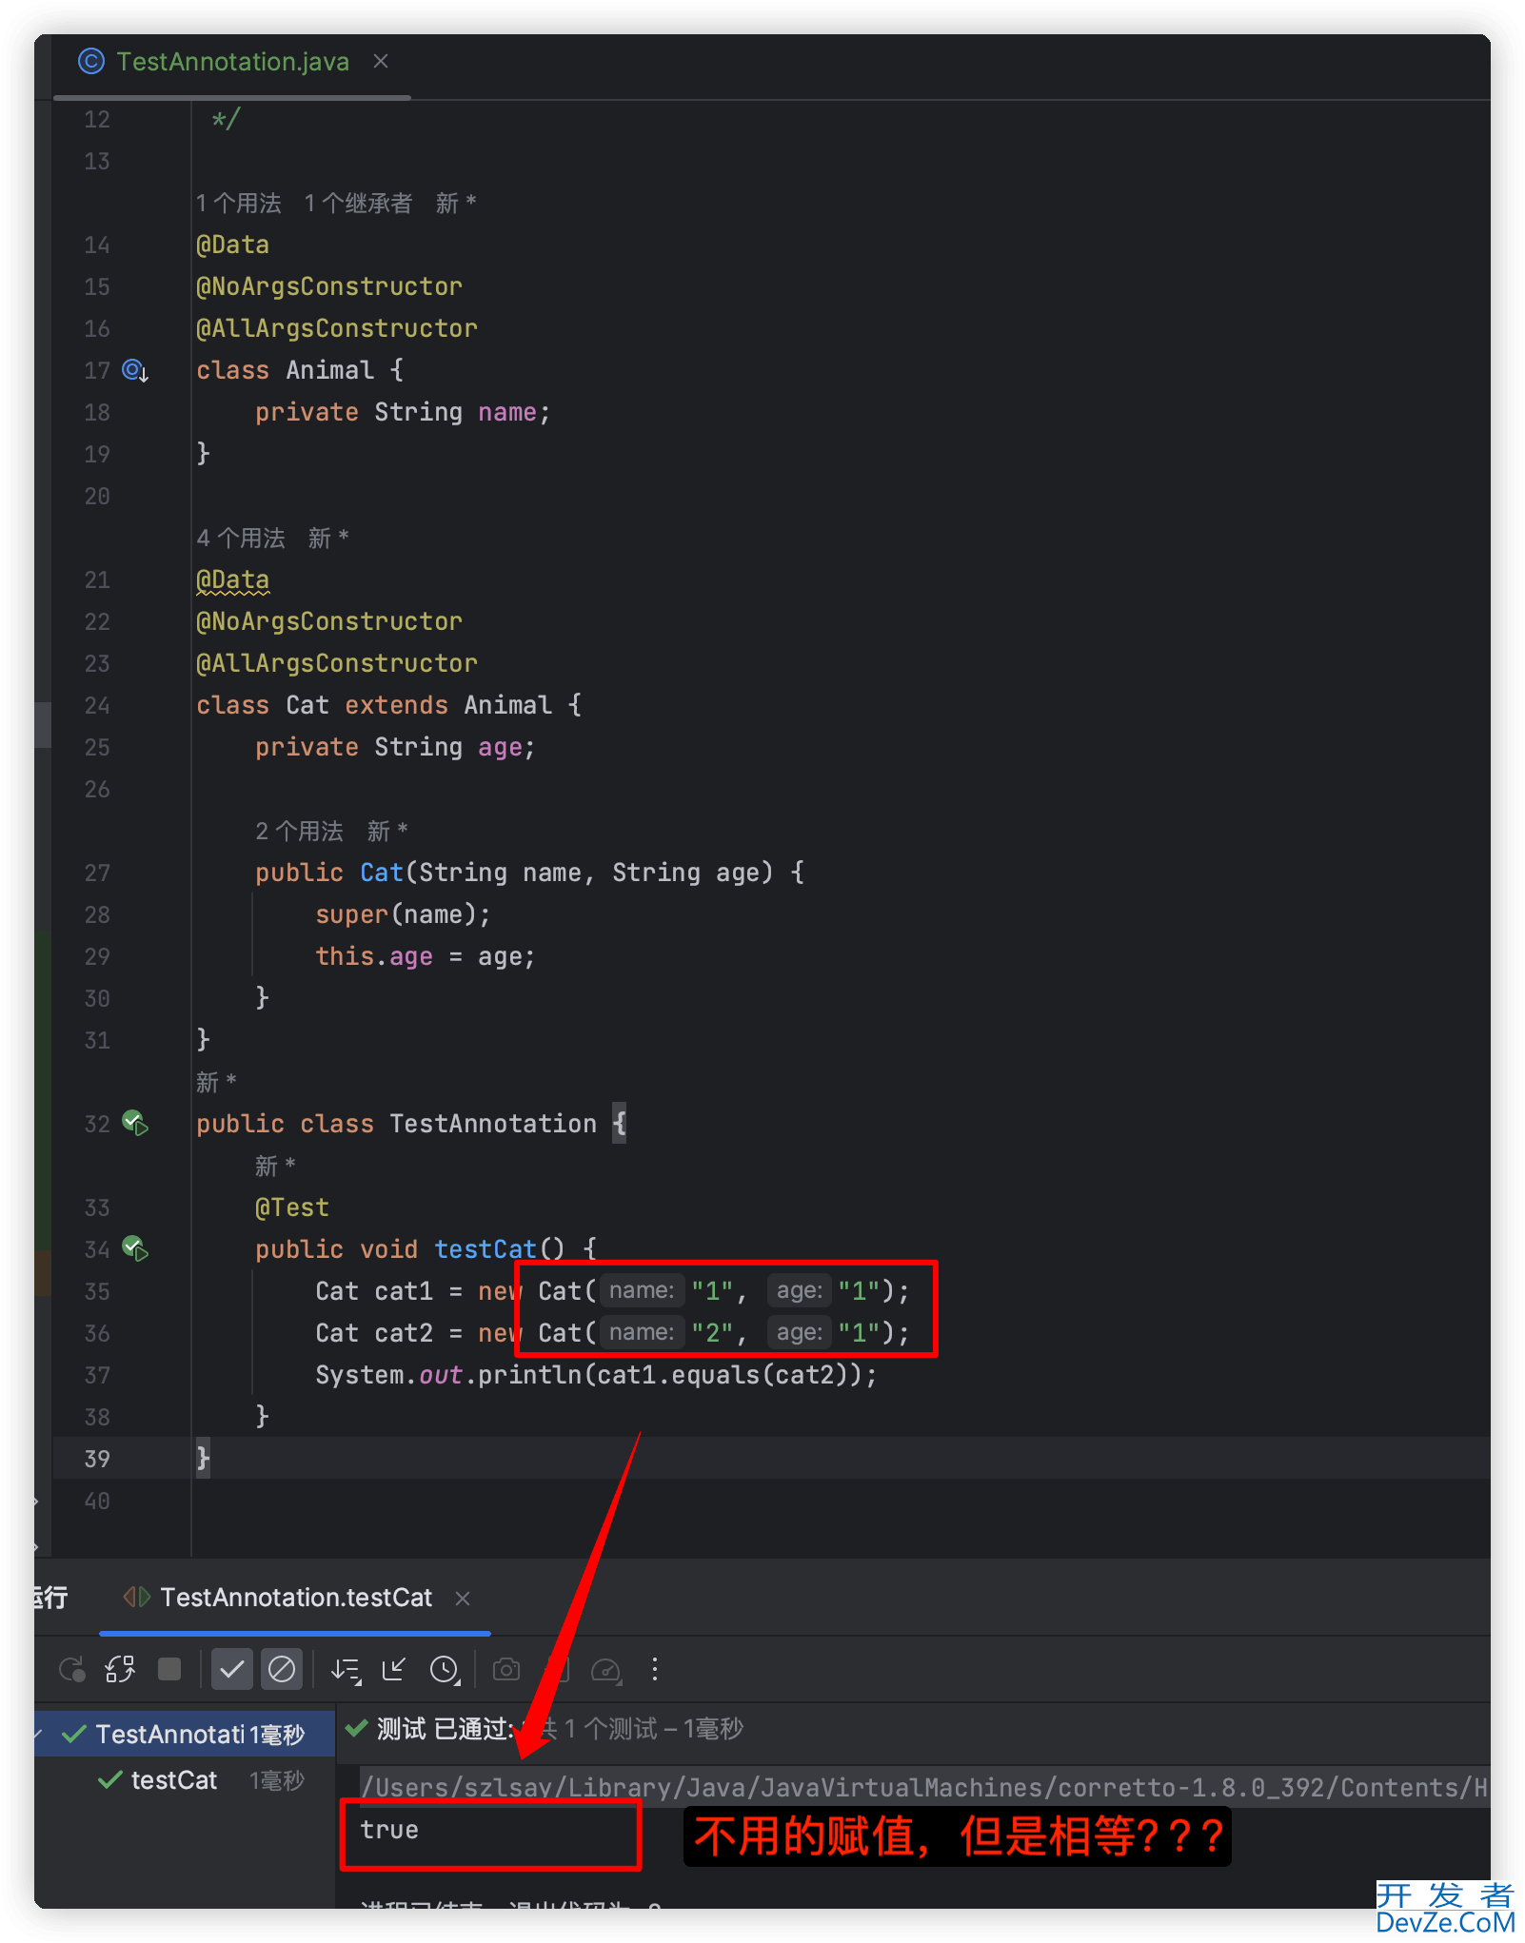Run TestAnnotation class from gutter icon
The width and height of the screenshot is (1525, 1943).
pos(135,1124)
